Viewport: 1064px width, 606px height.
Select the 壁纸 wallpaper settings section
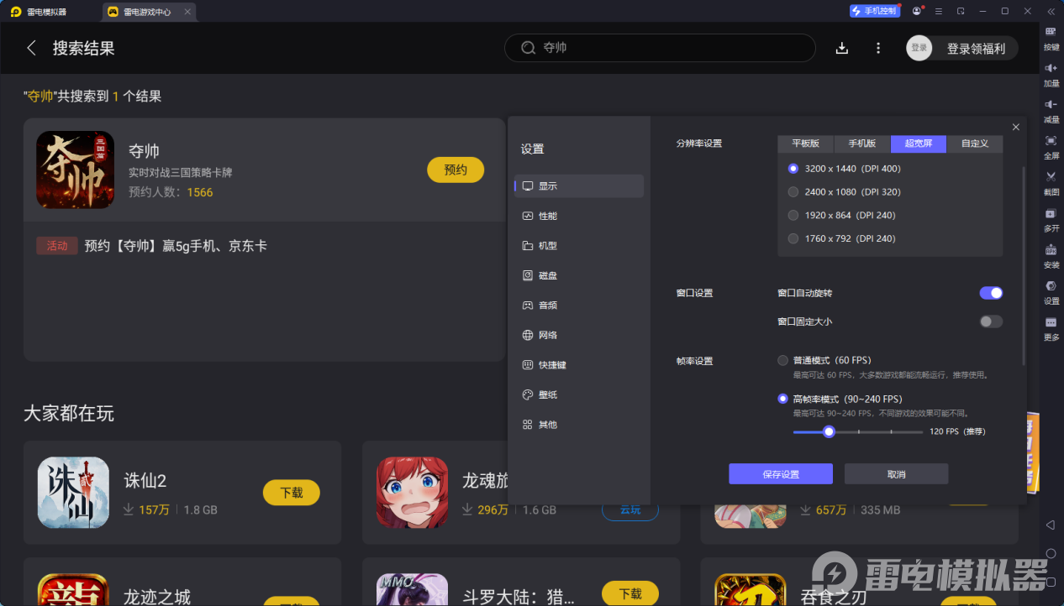click(x=579, y=394)
